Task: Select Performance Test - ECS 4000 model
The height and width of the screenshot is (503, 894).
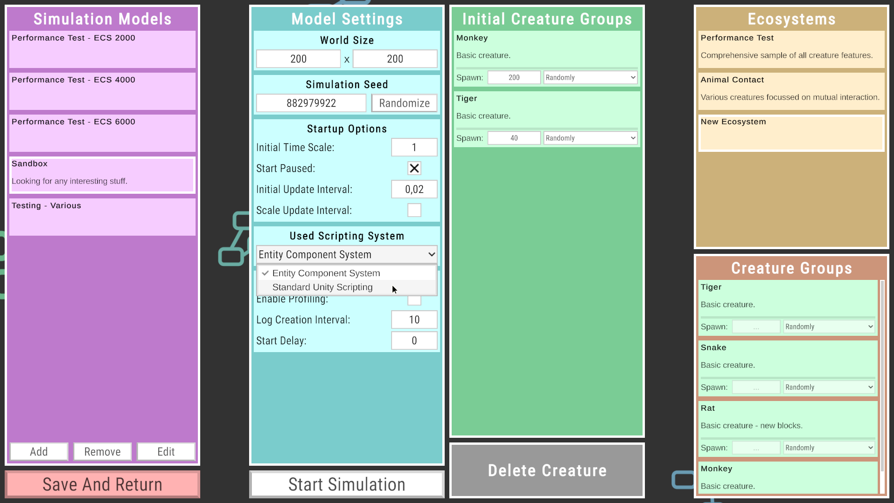Action: tap(102, 91)
